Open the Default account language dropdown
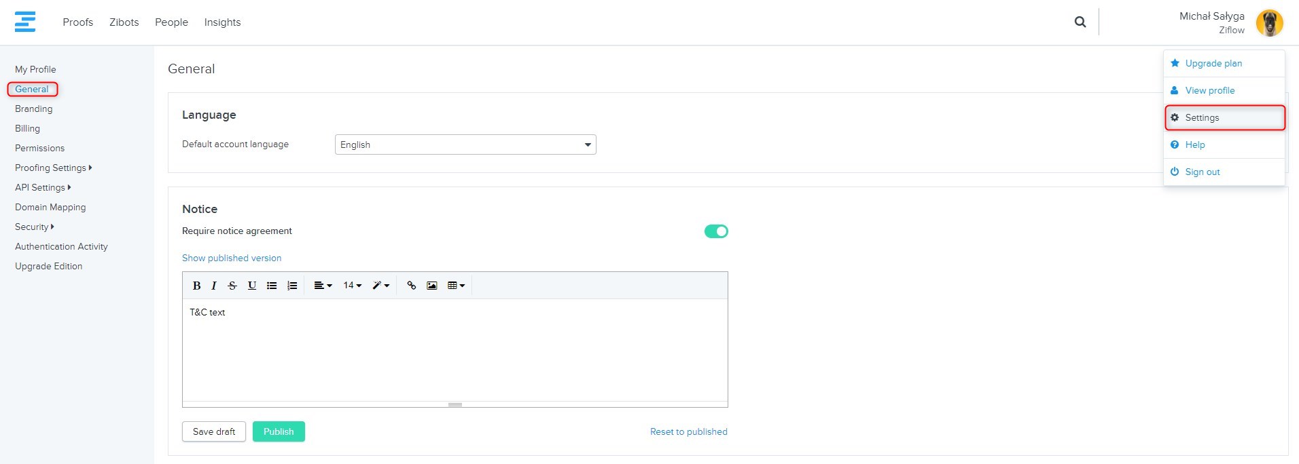1299x464 pixels. pyautogui.click(x=465, y=144)
